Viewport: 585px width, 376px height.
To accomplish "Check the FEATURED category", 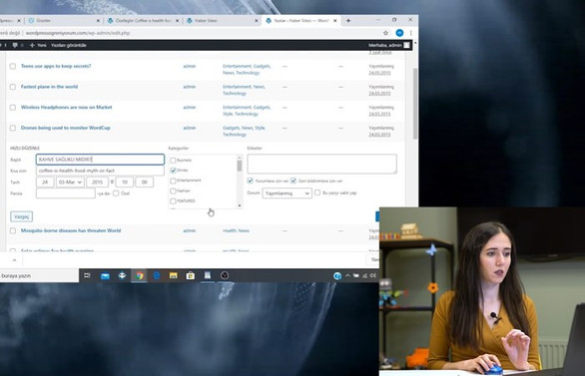I will coord(173,201).
